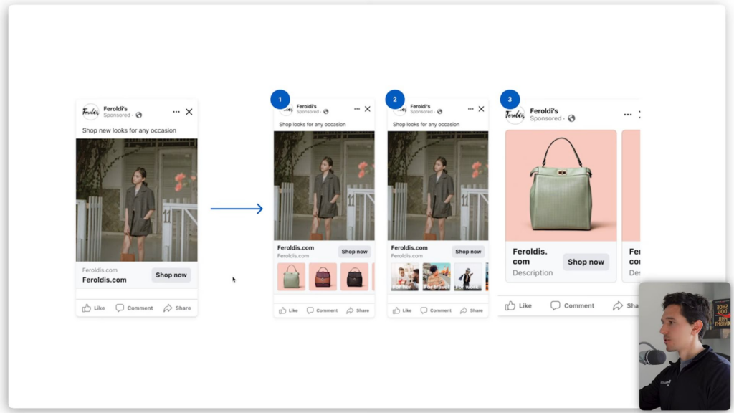Open three-dots menu on ad number 3
734x413 pixels.
628,115
